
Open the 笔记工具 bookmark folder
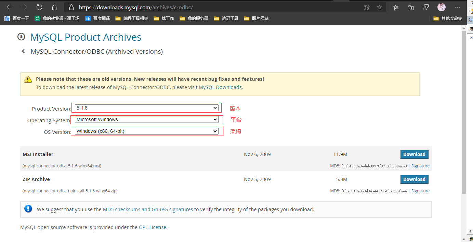[x=226, y=18]
